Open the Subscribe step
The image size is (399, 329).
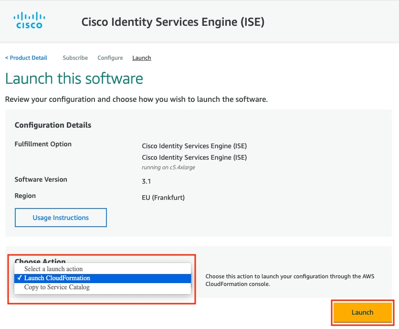click(75, 58)
